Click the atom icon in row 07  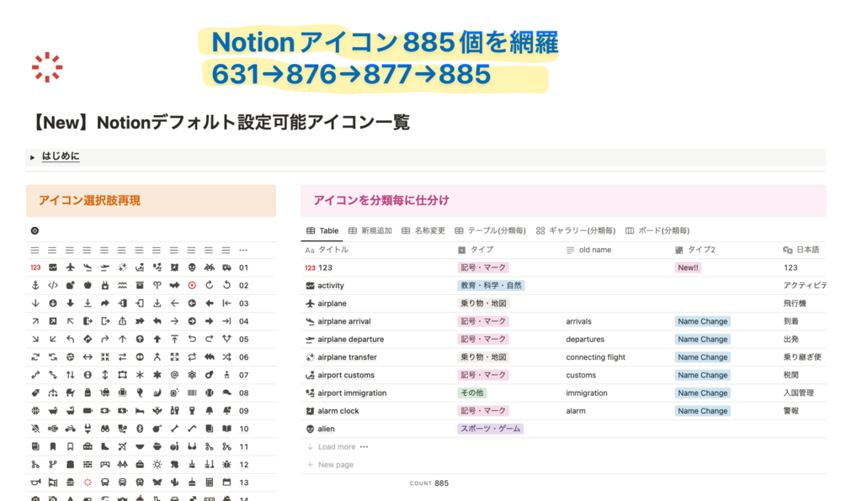coord(192,375)
